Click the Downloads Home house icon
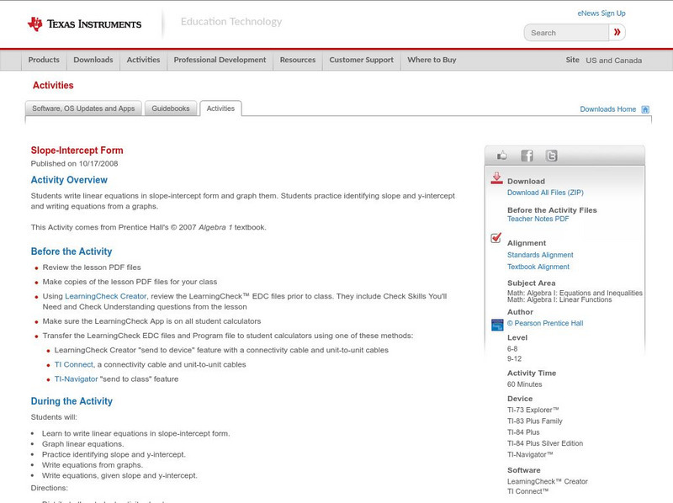The image size is (673, 503). point(645,109)
